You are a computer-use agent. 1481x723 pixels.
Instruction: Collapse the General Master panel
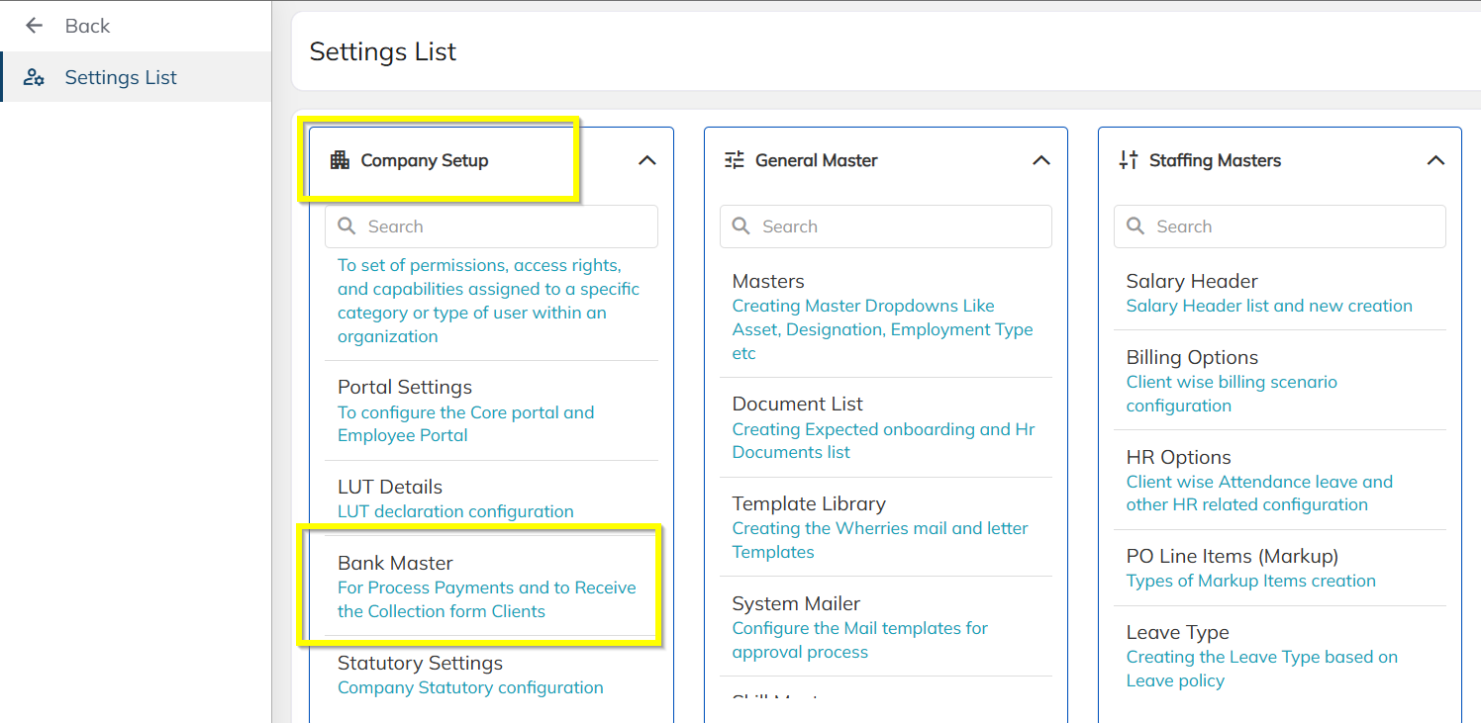coord(1040,160)
